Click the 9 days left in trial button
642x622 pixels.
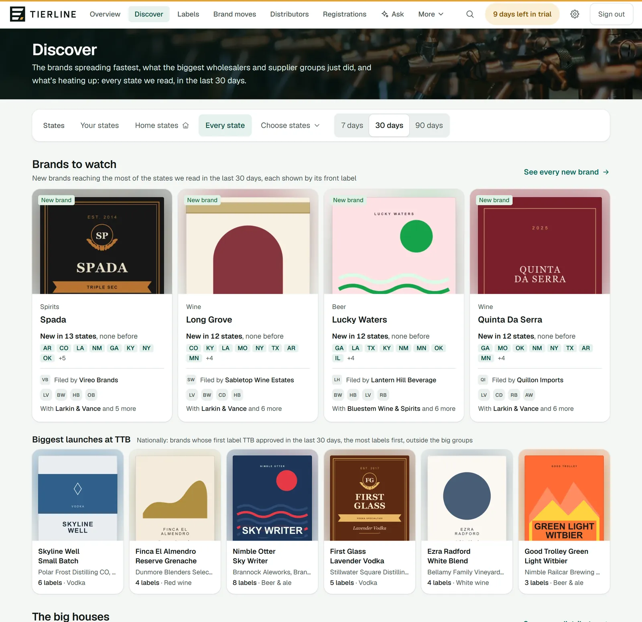522,14
